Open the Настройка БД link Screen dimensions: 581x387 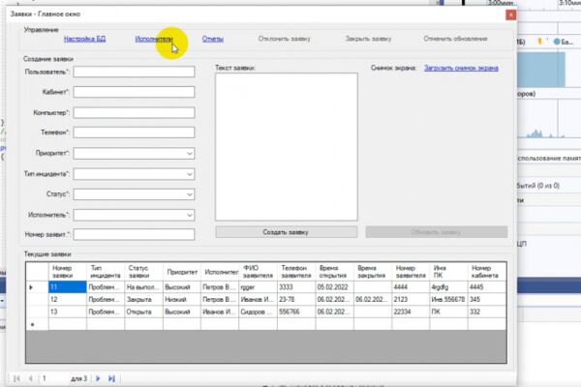pos(84,39)
